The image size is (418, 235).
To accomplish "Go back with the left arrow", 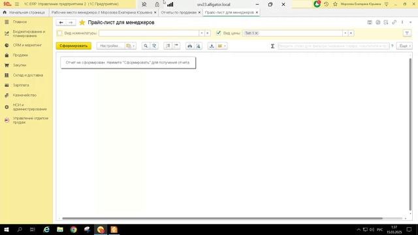I will click(x=61, y=23).
